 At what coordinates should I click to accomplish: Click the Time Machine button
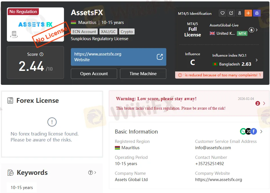click(143, 74)
